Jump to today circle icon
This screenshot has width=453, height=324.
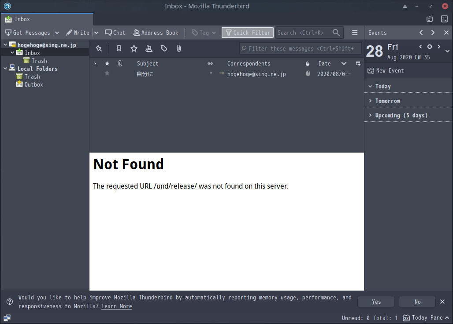click(x=430, y=47)
